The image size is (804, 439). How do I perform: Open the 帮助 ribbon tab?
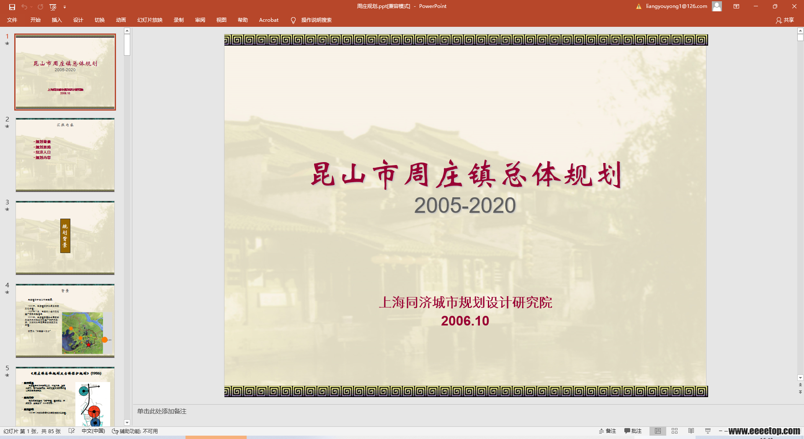[243, 20]
